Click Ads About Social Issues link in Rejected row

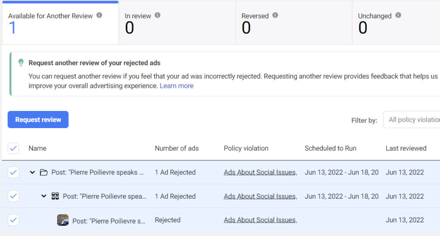tap(260, 220)
